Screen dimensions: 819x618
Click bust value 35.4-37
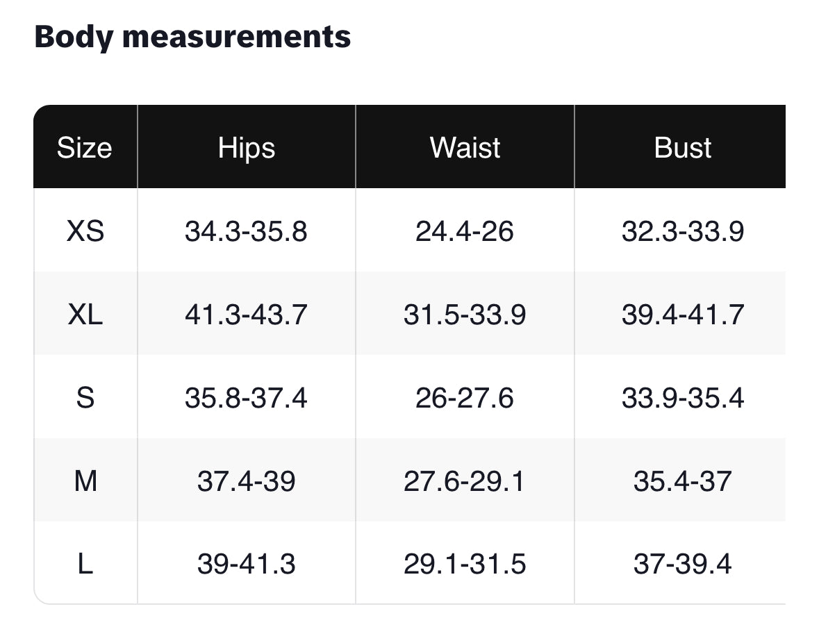pos(683,481)
